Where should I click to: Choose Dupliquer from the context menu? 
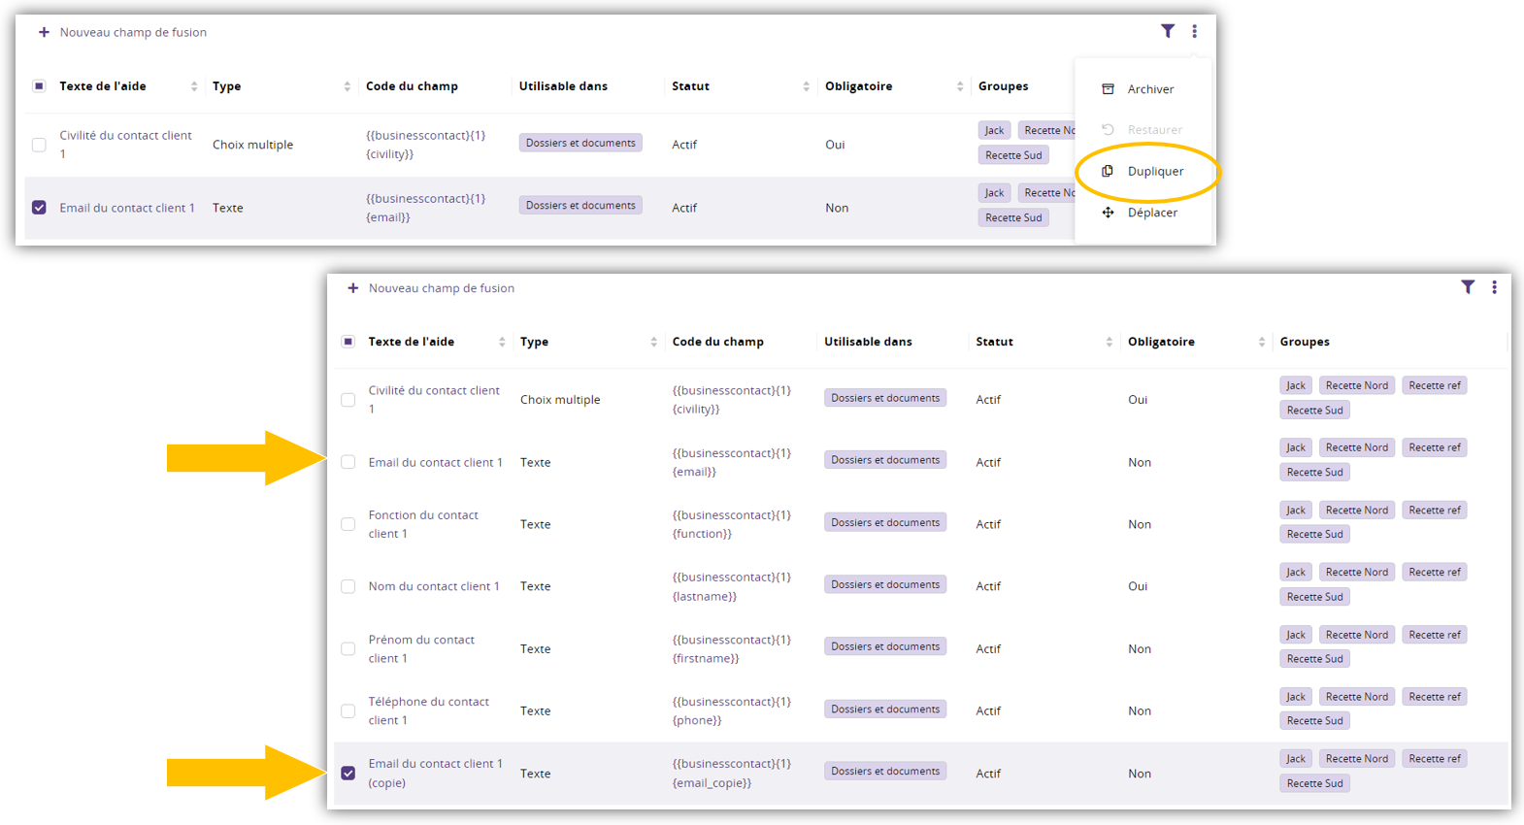pyautogui.click(x=1155, y=171)
